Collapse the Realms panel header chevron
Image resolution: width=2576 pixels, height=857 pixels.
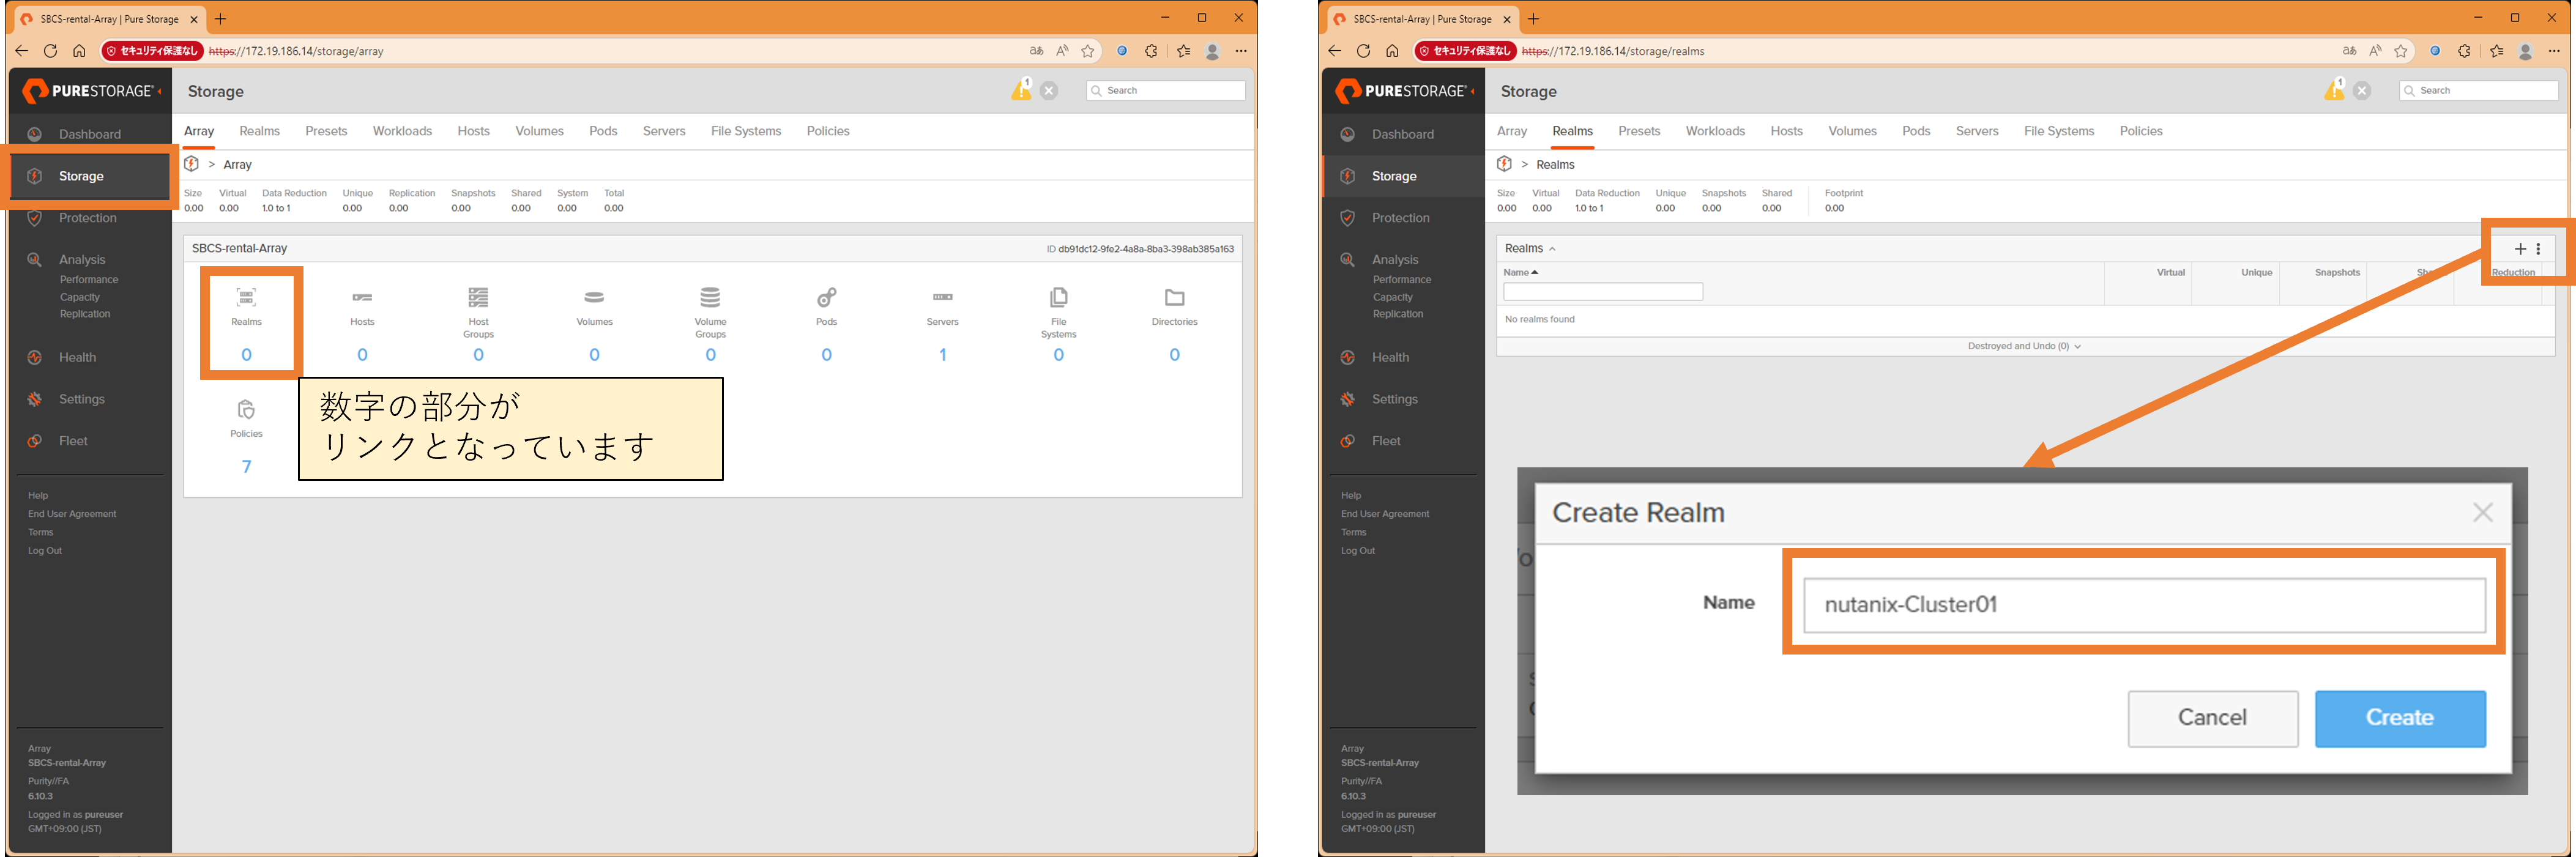tap(1552, 249)
